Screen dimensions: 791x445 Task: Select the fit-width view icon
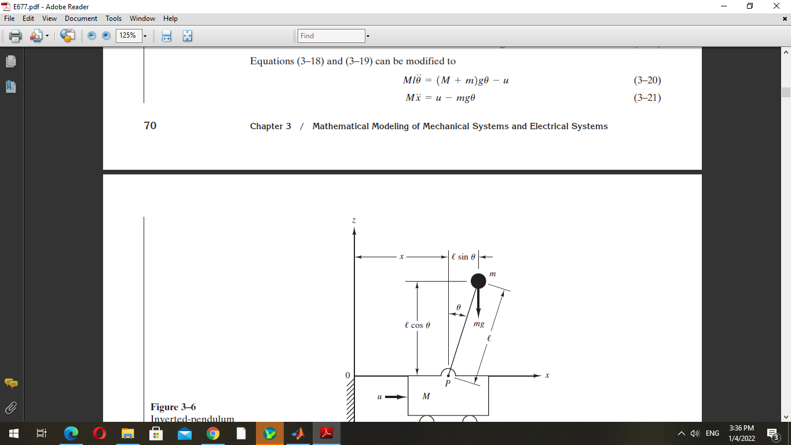coord(166,35)
